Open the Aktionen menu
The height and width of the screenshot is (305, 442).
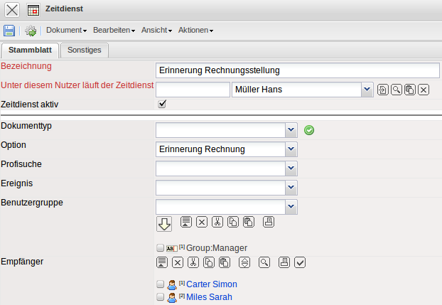point(195,31)
